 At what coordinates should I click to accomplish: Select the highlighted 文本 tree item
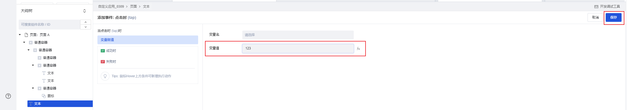click(x=60, y=104)
